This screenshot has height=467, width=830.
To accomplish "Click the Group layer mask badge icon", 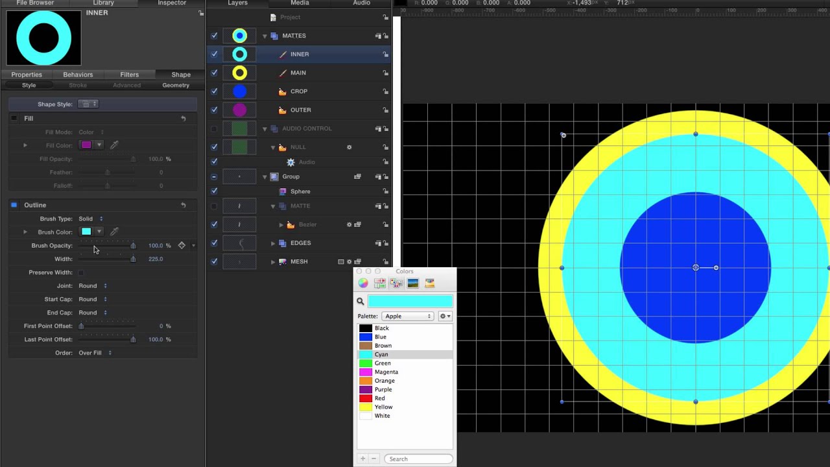I will coord(357,176).
